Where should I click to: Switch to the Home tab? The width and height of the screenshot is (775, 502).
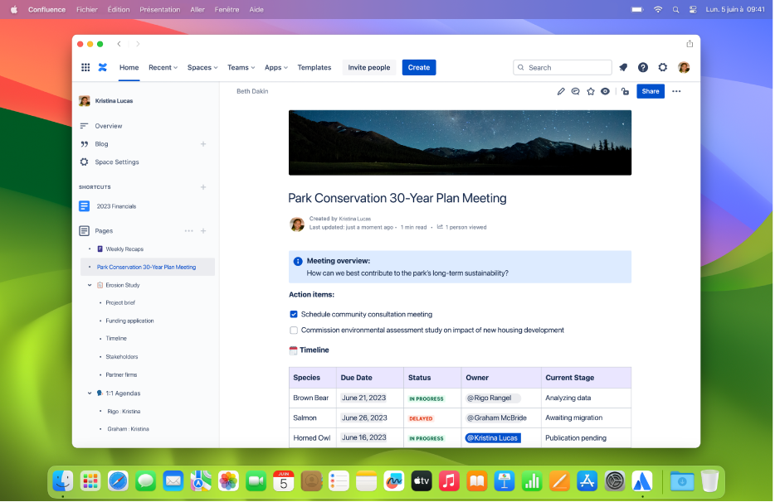pyautogui.click(x=129, y=67)
